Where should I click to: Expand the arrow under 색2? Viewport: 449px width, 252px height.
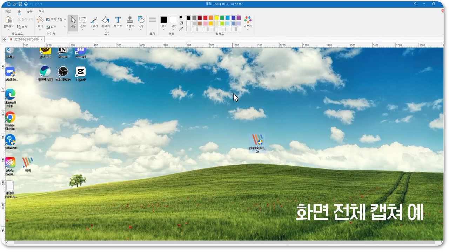point(173,29)
